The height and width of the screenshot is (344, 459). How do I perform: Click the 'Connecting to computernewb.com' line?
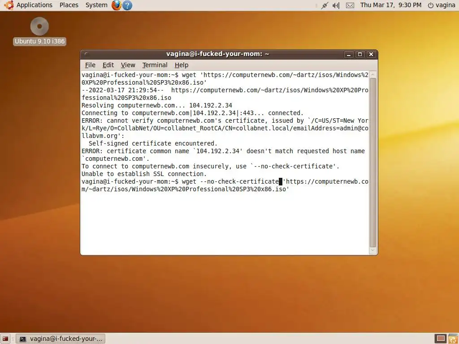point(192,113)
